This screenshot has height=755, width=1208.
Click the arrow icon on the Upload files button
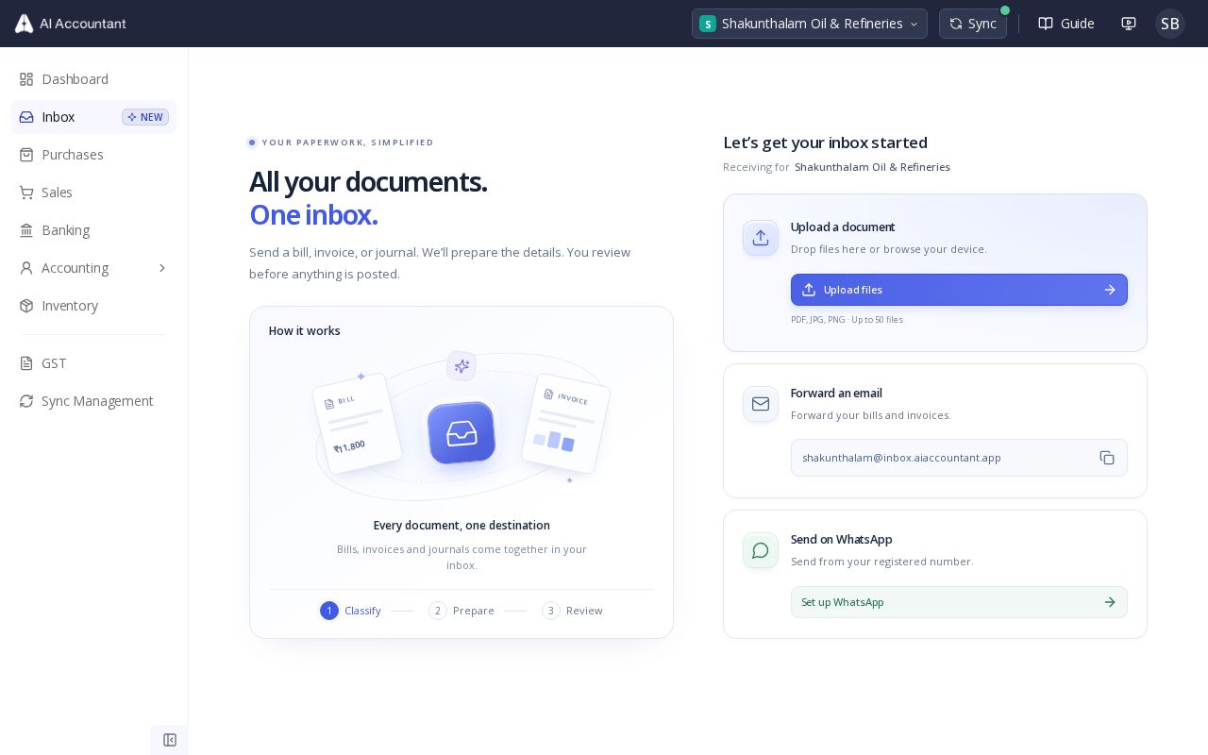click(1110, 290)
